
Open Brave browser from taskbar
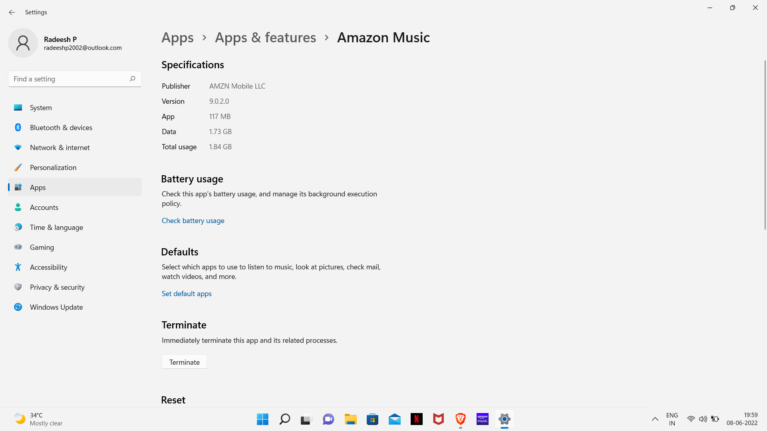pyautogui.click(x=461, y=419)
